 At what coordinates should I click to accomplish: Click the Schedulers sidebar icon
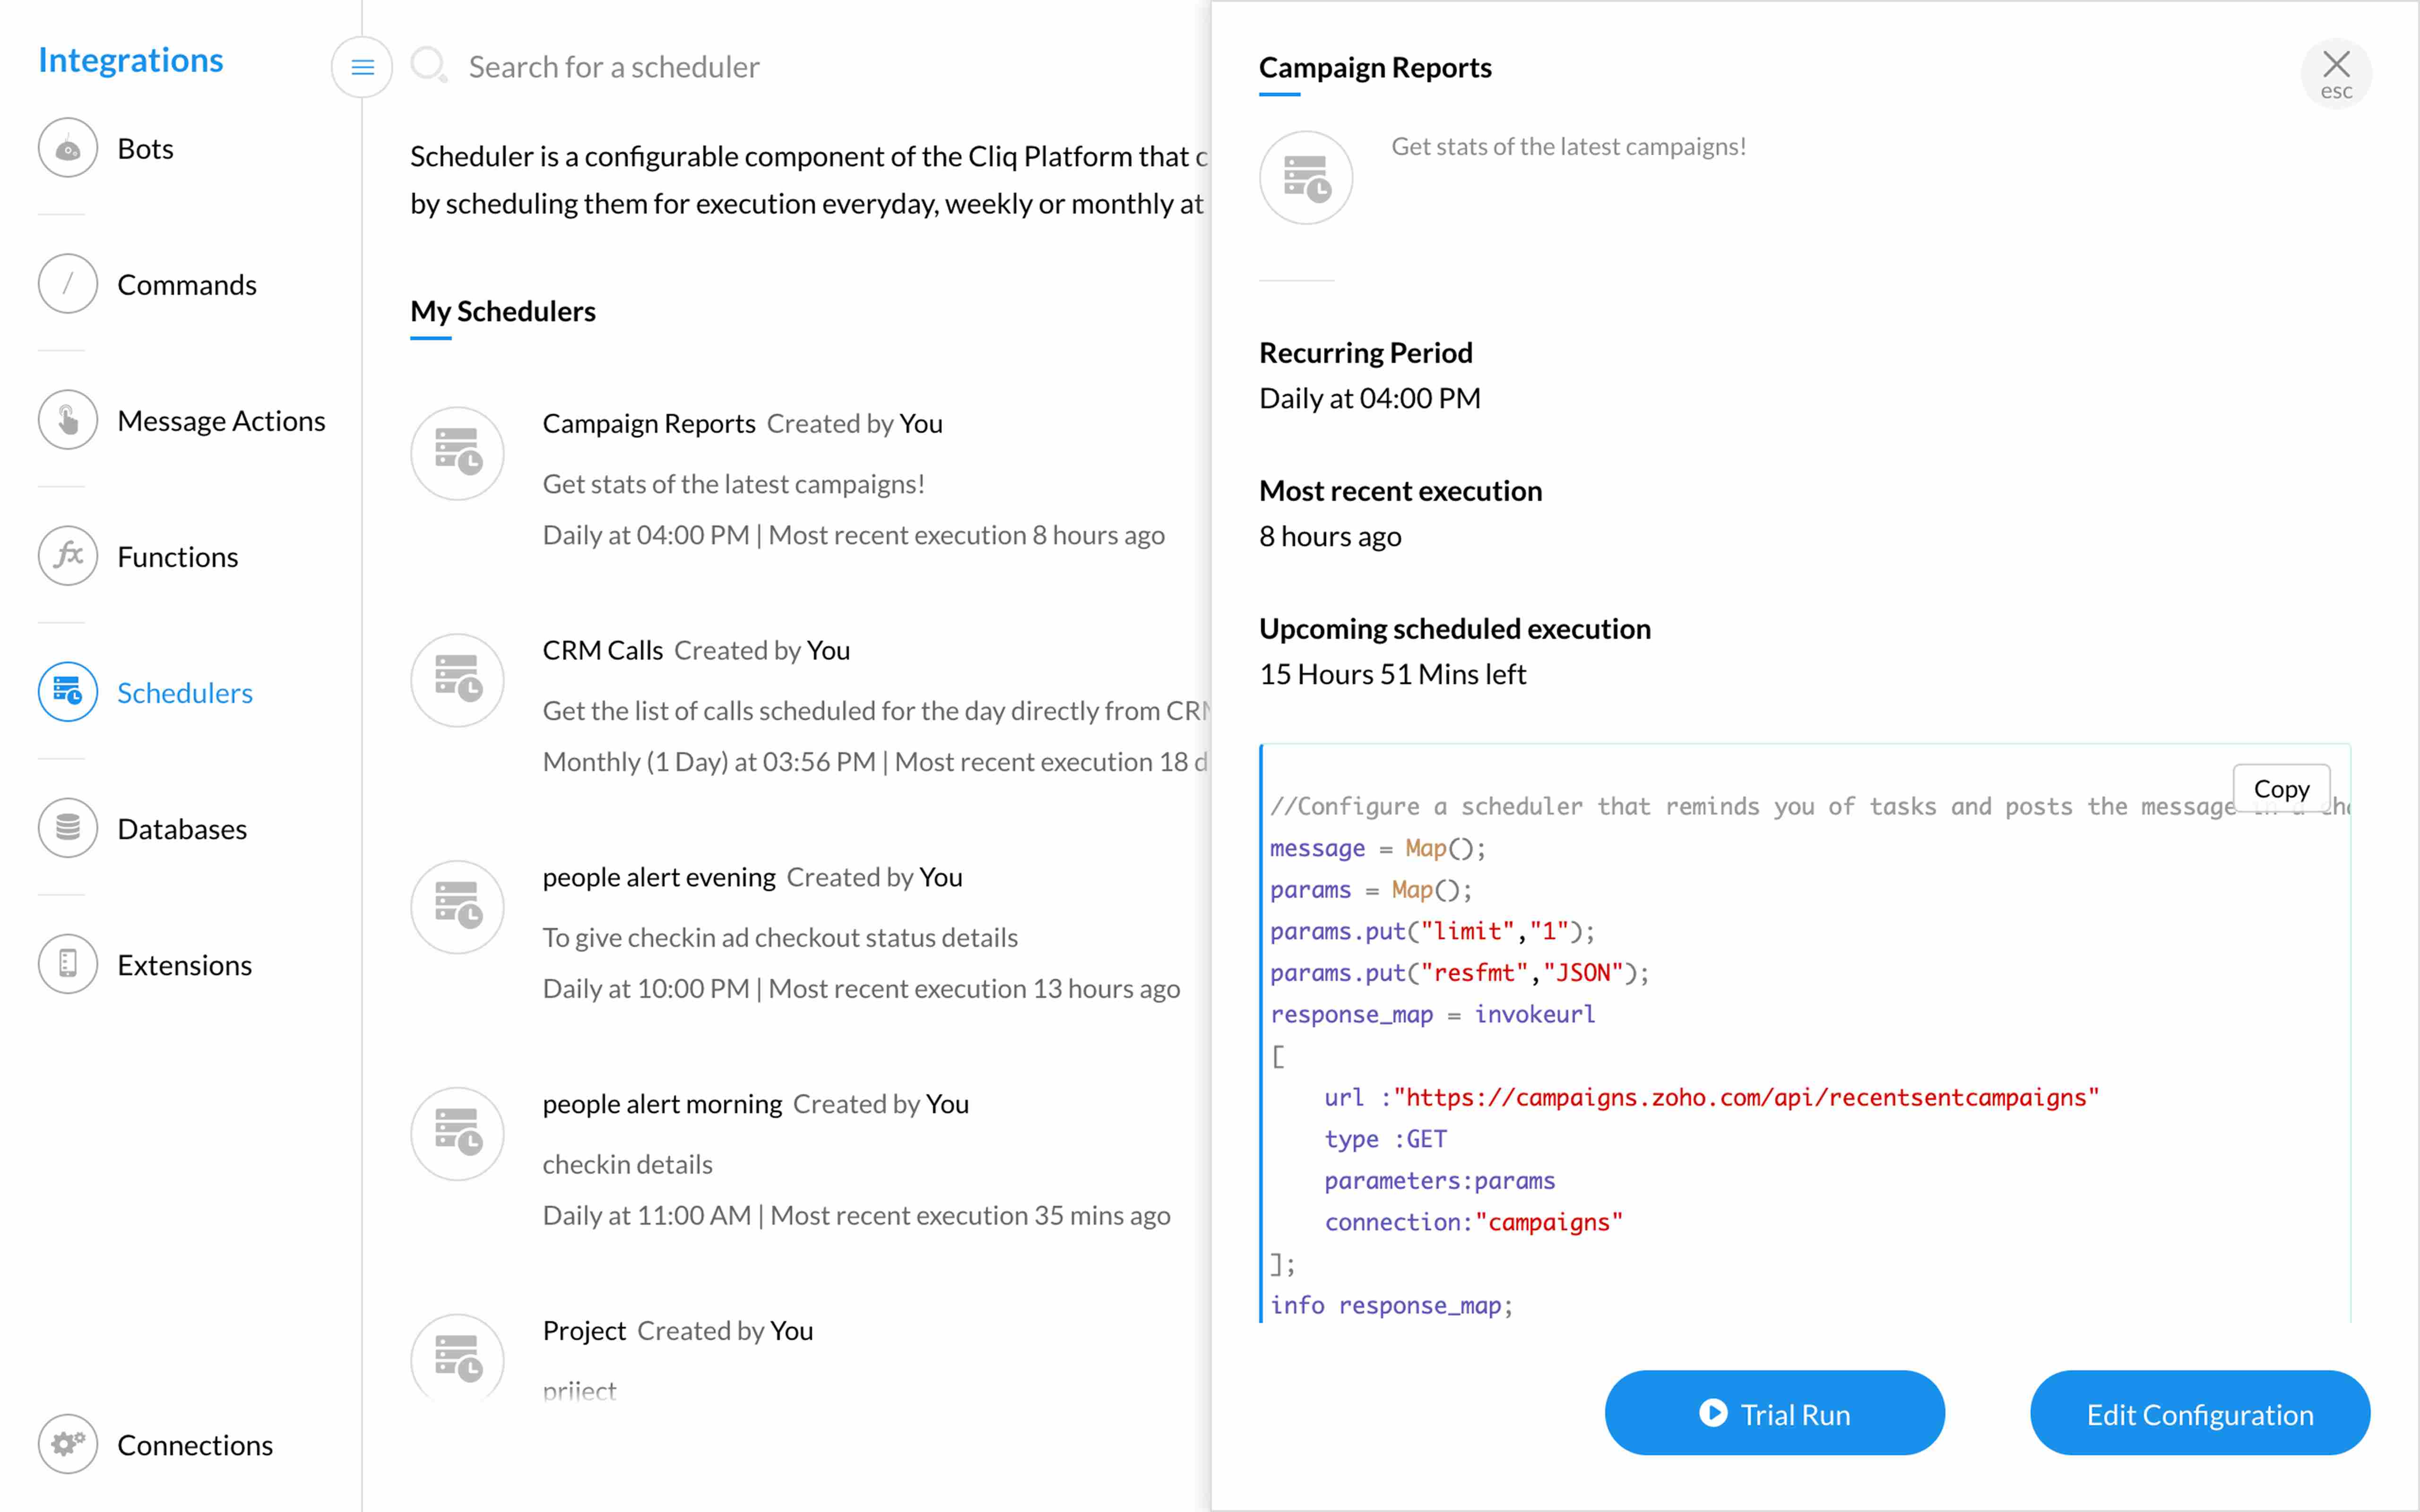tap(67, 693)
